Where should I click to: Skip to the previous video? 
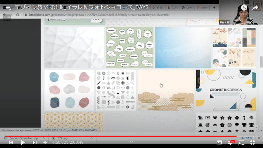pos(11,142)
